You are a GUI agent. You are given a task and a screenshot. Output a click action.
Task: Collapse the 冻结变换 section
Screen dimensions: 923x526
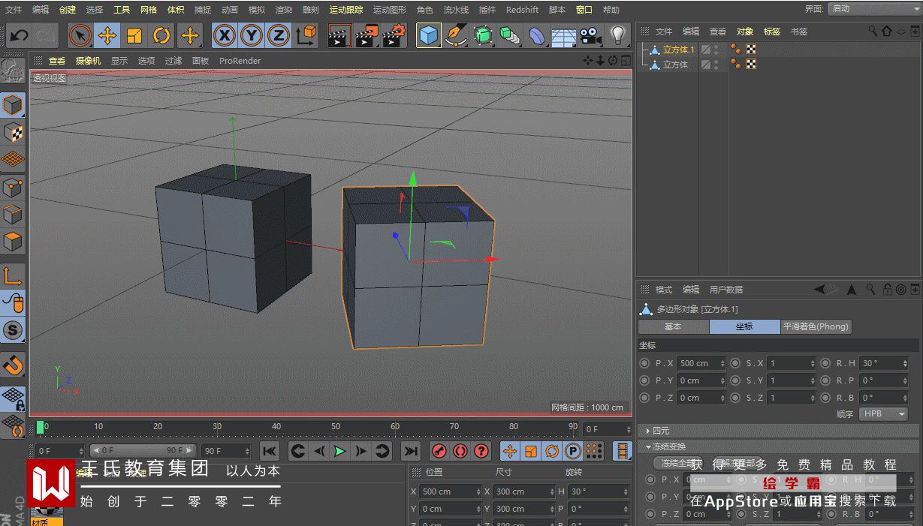[665, 446]
